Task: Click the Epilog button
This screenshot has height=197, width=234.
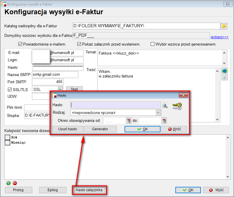Action: click(x=53, y=190)
